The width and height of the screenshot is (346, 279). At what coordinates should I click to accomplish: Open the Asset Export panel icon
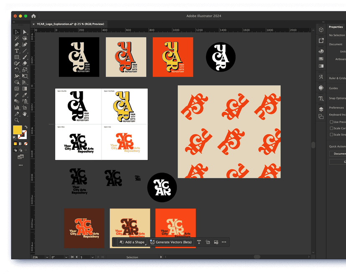click(321, 41)
